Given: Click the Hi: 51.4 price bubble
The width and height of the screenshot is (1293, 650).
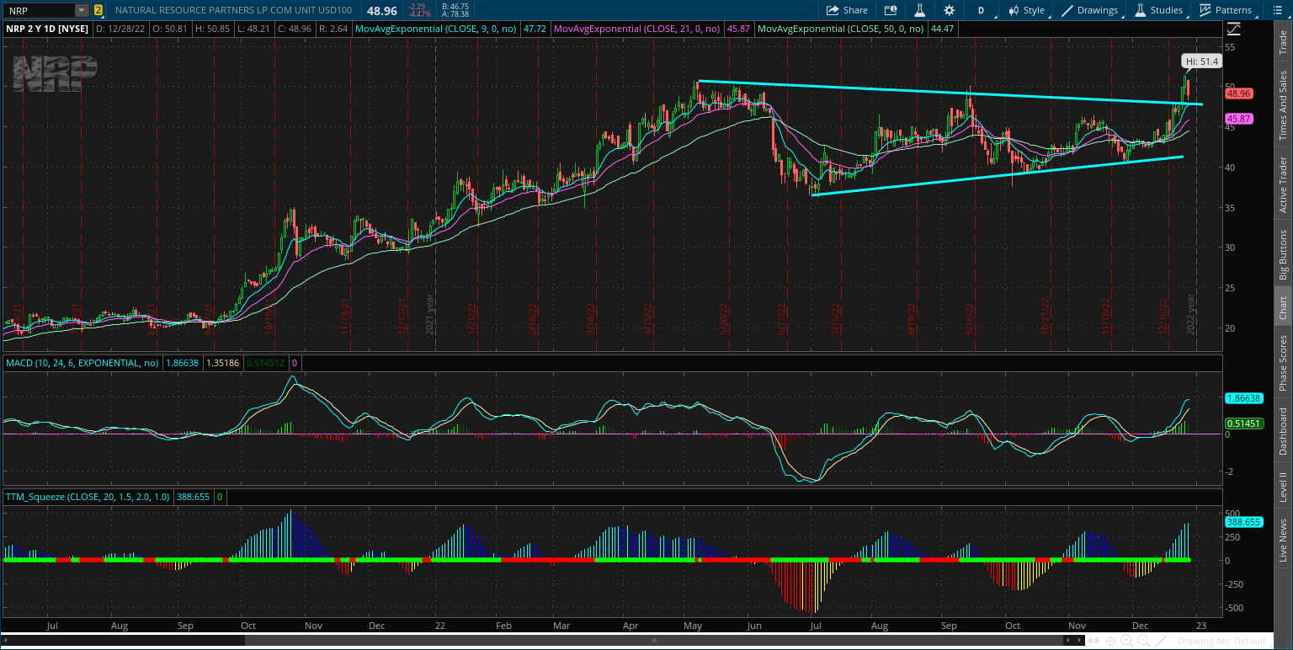Looking at the screenshot, I should click(x=1201, y=61).
